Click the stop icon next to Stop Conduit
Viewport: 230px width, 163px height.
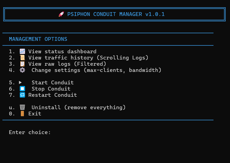point(22,88)
